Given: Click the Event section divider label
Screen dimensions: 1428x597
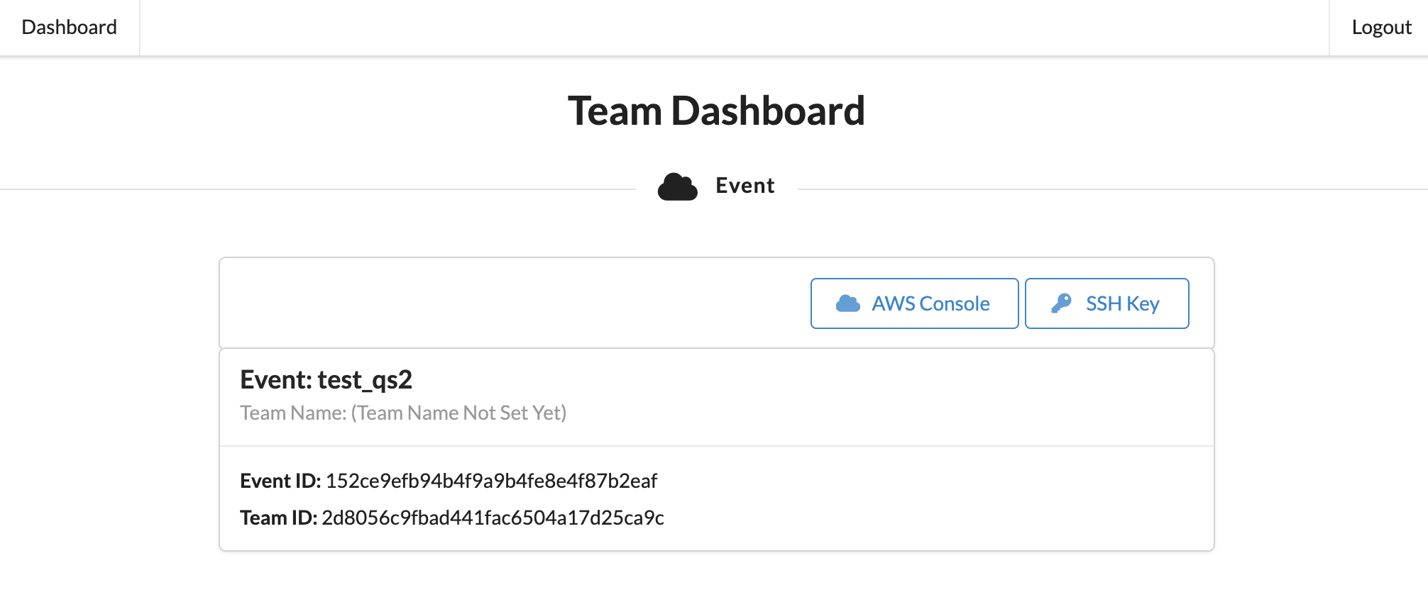Looking at the screenshot, I should pos(745,186).
